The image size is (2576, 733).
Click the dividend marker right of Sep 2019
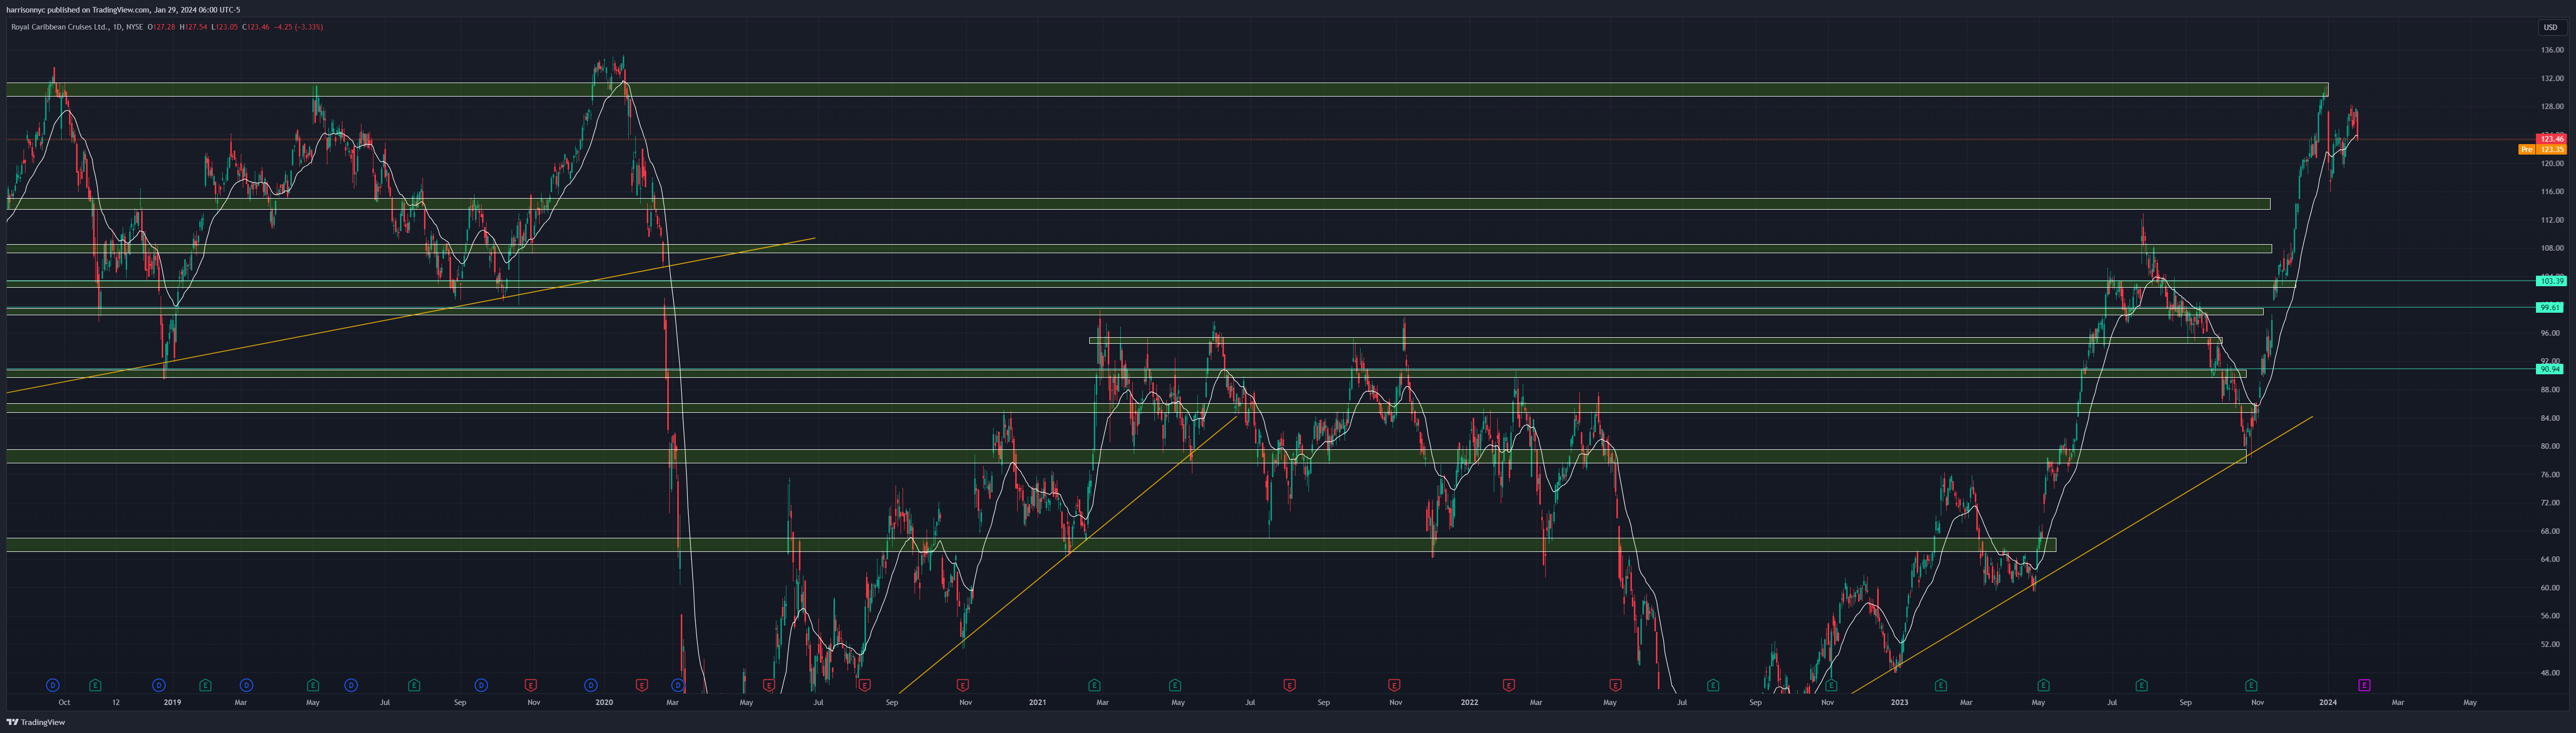pos(481,685)
